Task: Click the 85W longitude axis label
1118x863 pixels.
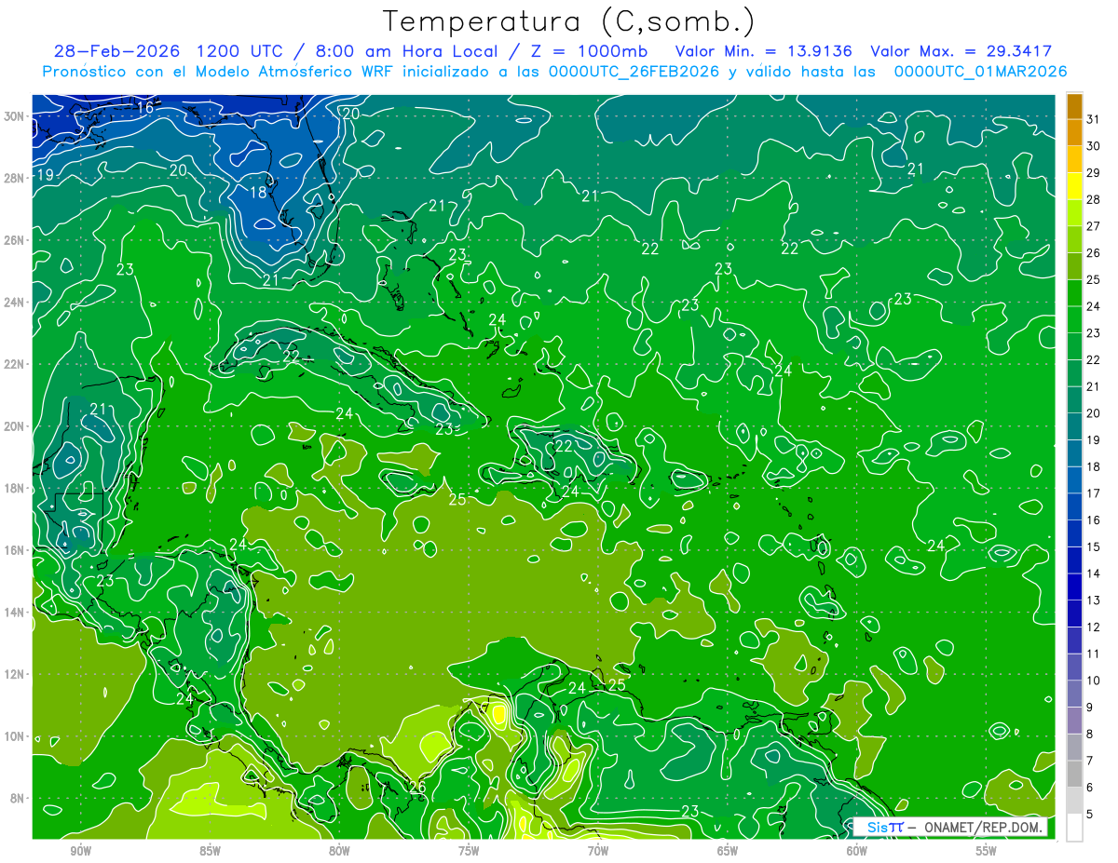Action: tap(210, 850)
